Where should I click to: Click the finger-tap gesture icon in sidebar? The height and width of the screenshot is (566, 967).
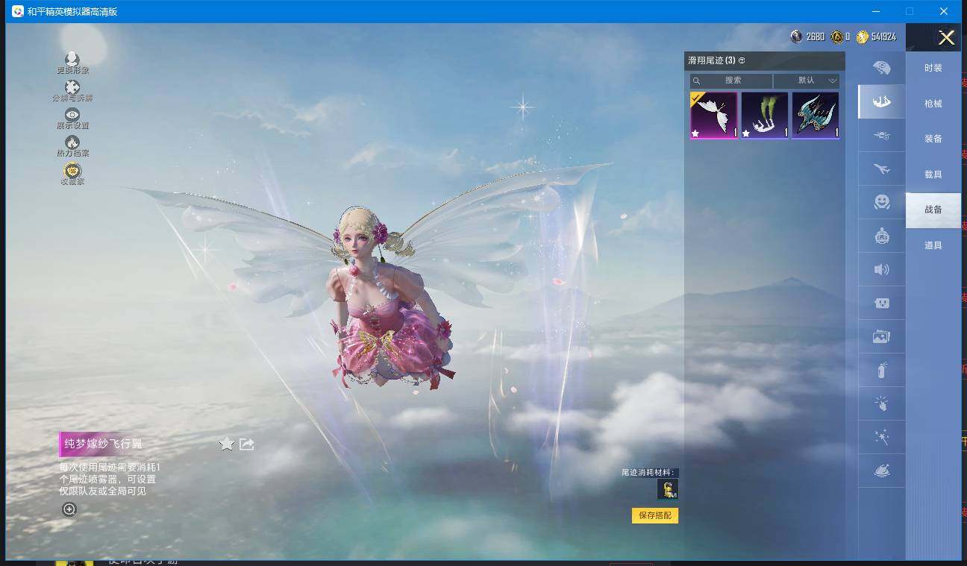[881, 403]
